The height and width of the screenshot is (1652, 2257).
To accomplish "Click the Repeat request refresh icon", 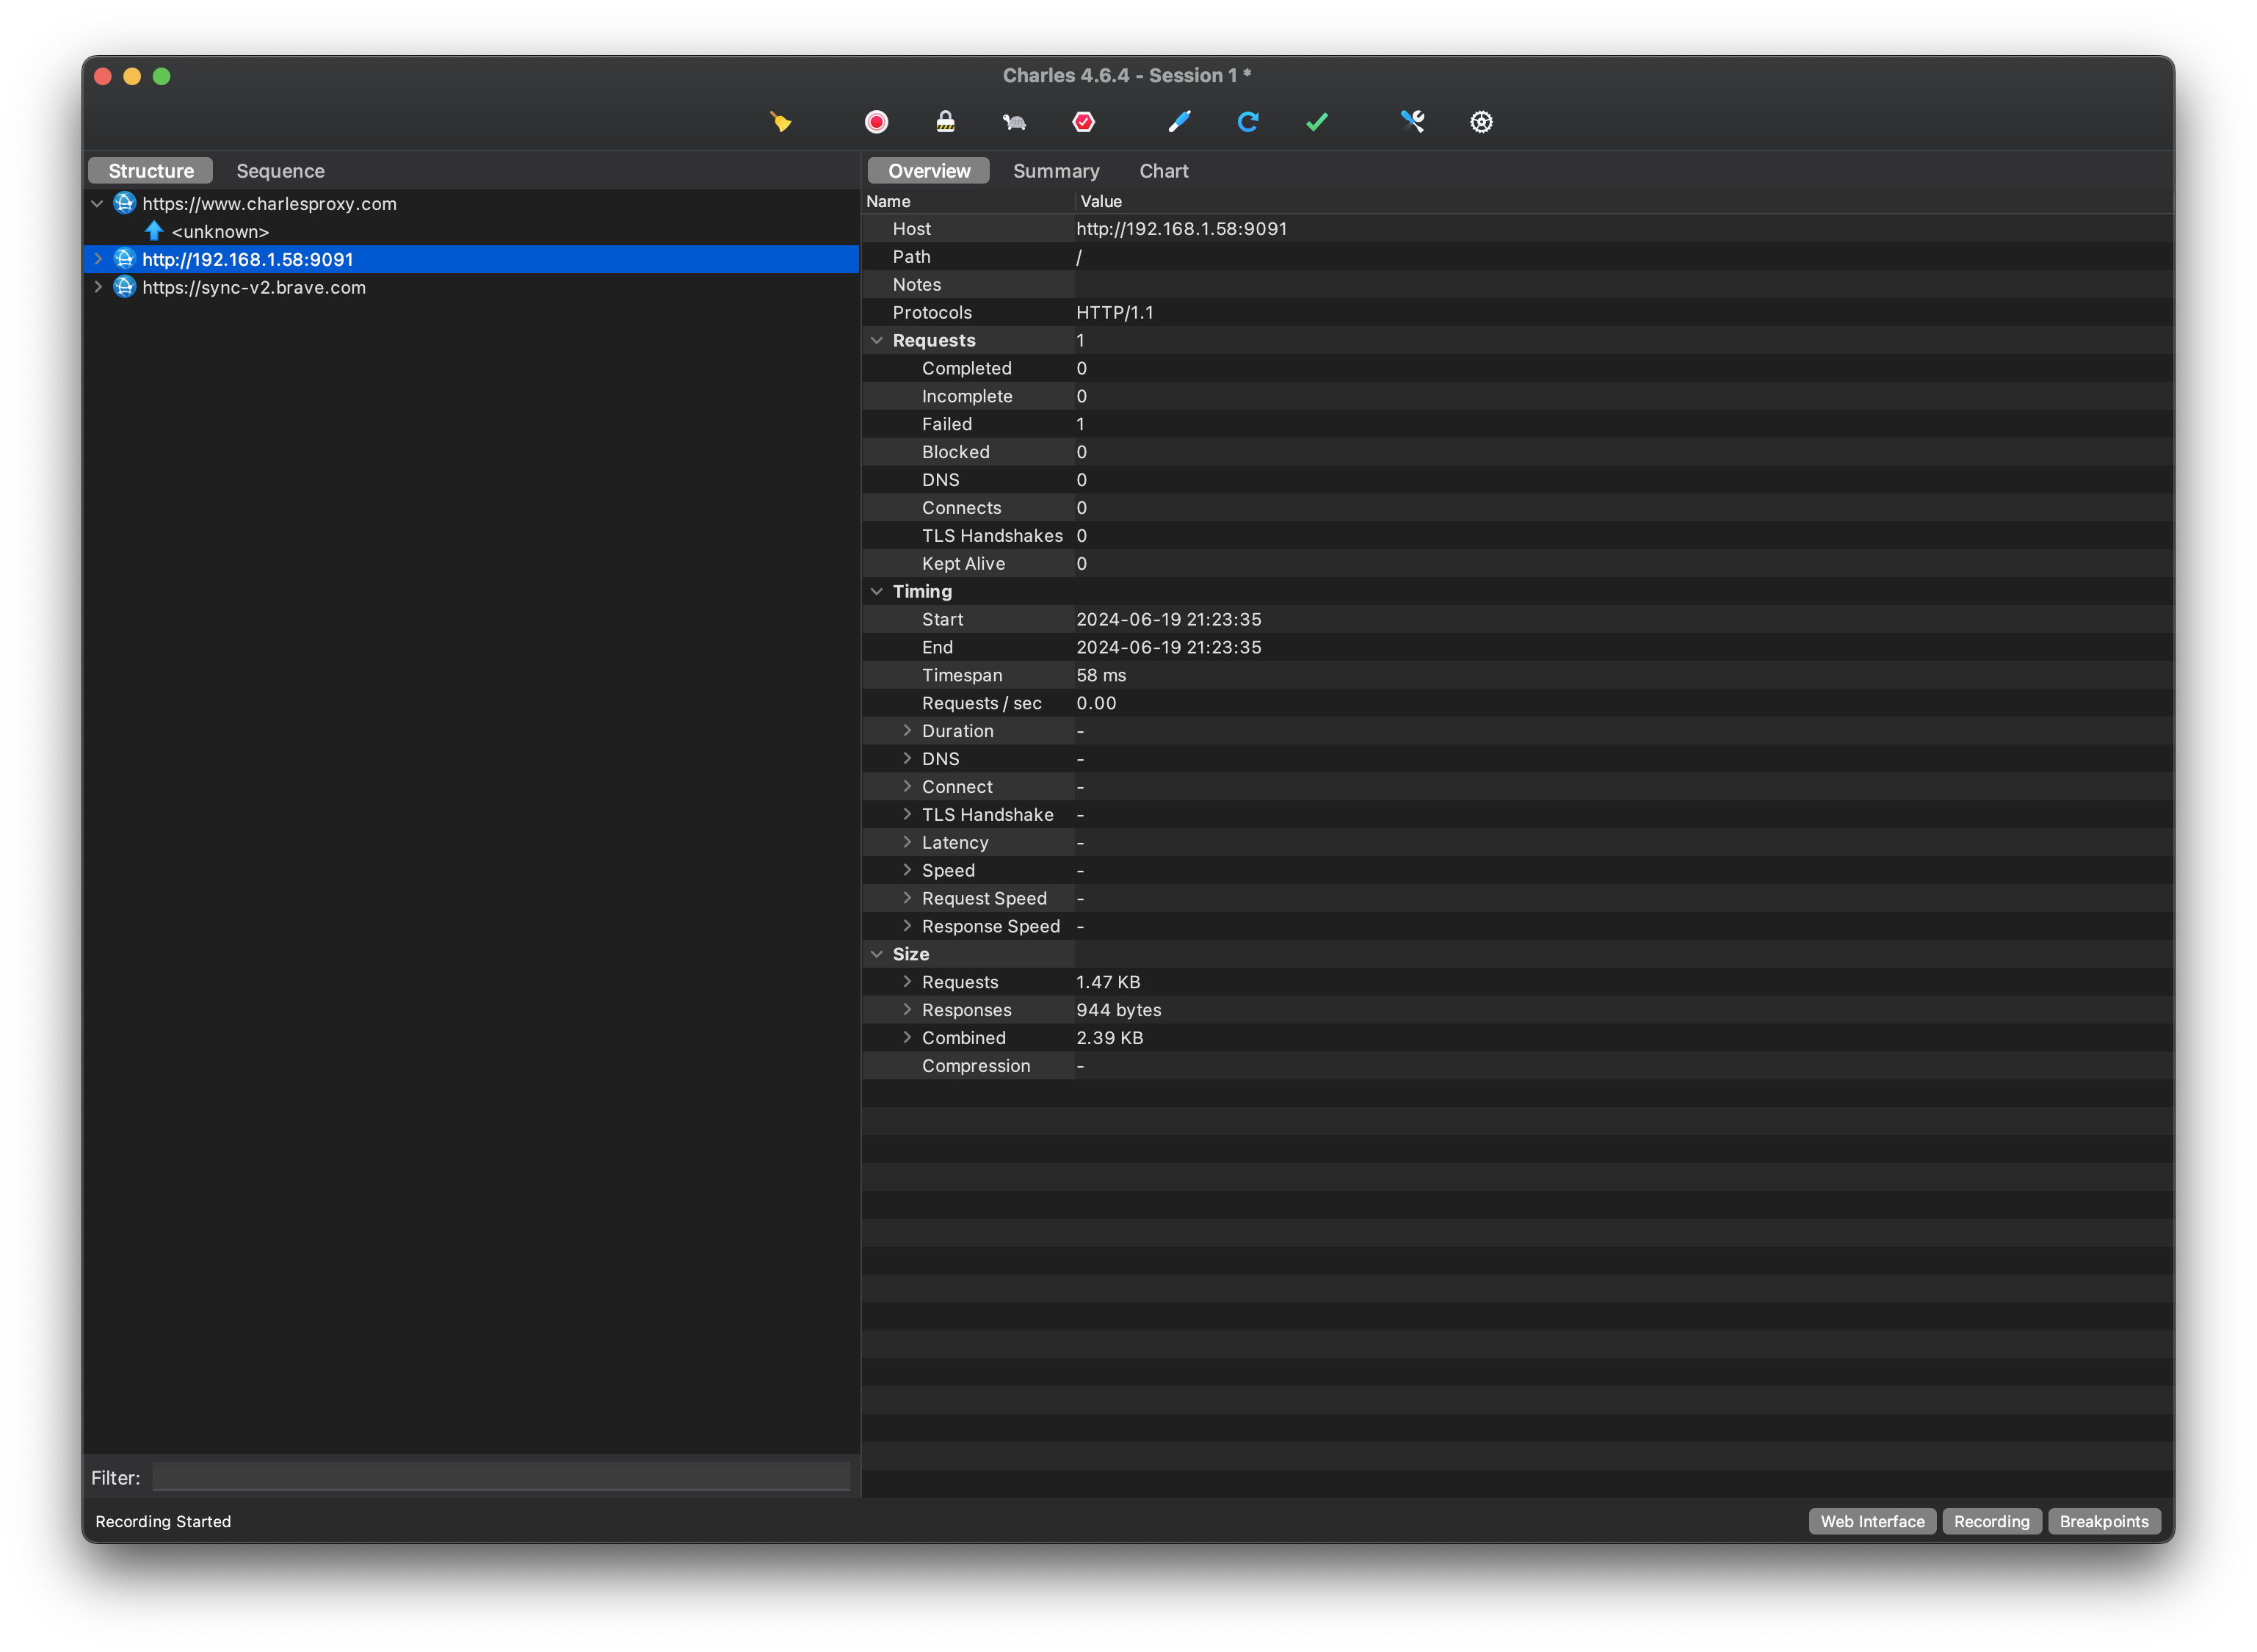I will 1248,122.
